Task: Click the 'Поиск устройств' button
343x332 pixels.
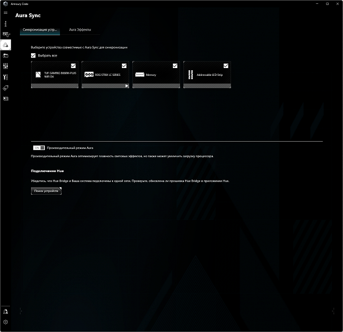Action: (x=46, y=191)
